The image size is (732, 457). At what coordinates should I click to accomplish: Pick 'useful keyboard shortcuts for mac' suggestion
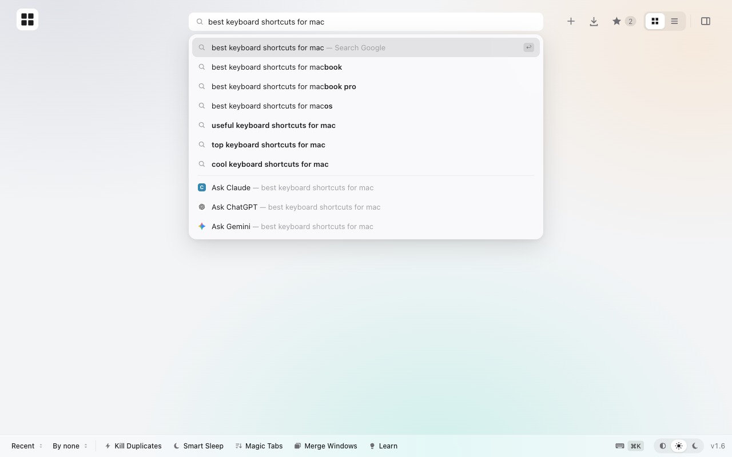coord(366,125)
